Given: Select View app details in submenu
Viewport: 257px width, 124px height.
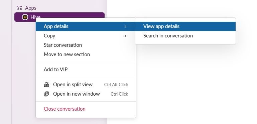Looking at the screenshot, I should [185, 26].
